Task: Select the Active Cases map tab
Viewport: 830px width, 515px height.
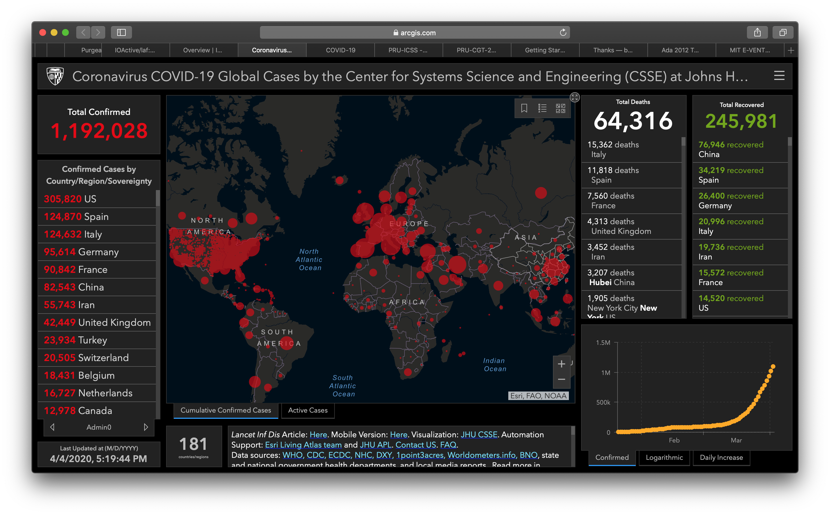Action: point(308,410)
